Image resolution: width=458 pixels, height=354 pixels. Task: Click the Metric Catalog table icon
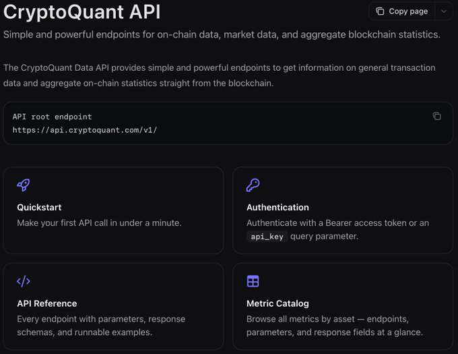pyautogui.click(x=253, y=281)
